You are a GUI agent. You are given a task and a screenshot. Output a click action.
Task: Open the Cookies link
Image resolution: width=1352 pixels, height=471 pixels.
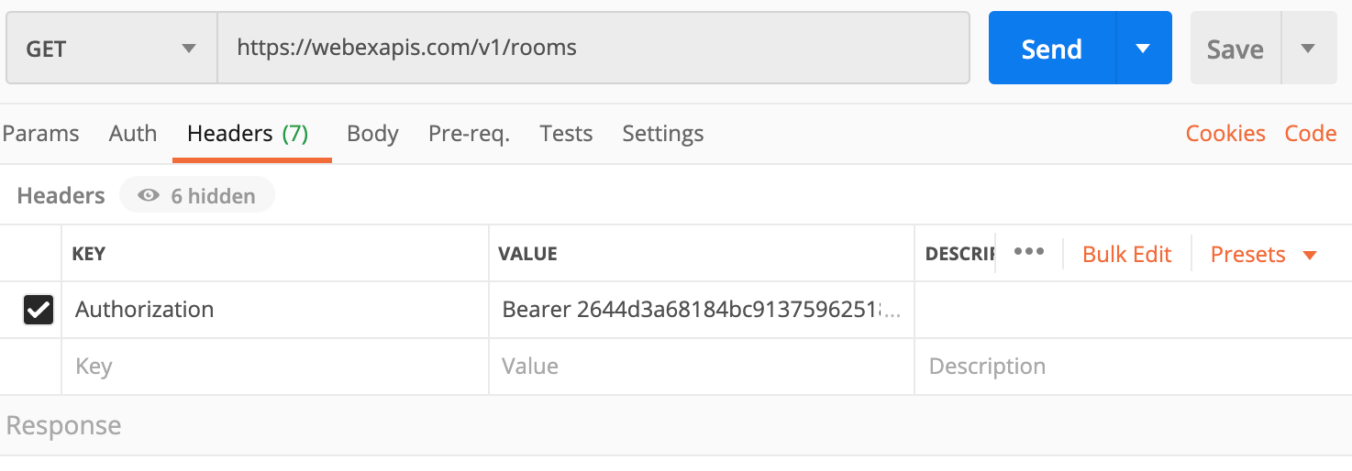coord(1225,134)
